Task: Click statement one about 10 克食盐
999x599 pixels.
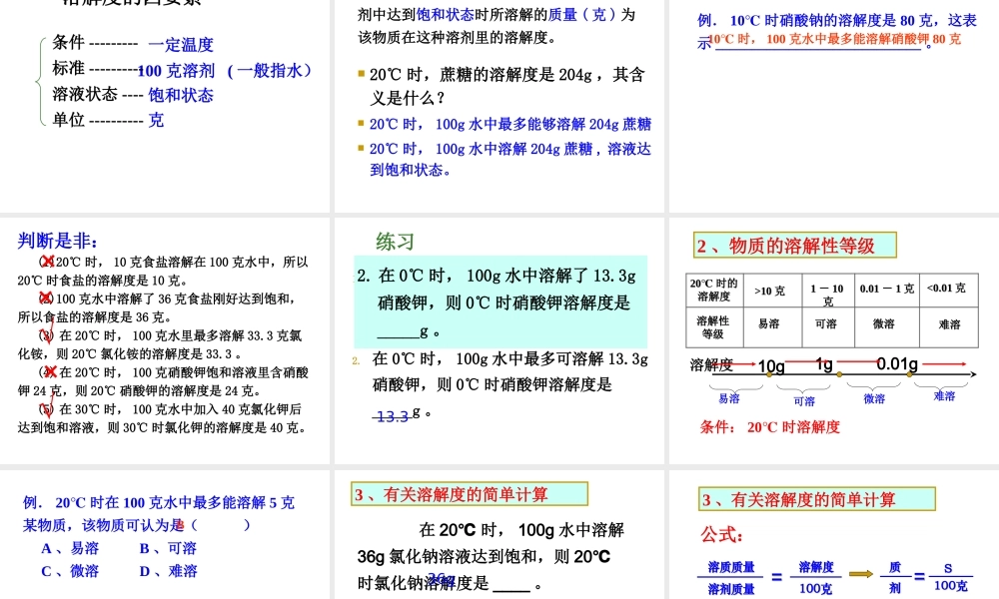Action: coord(163,271)
